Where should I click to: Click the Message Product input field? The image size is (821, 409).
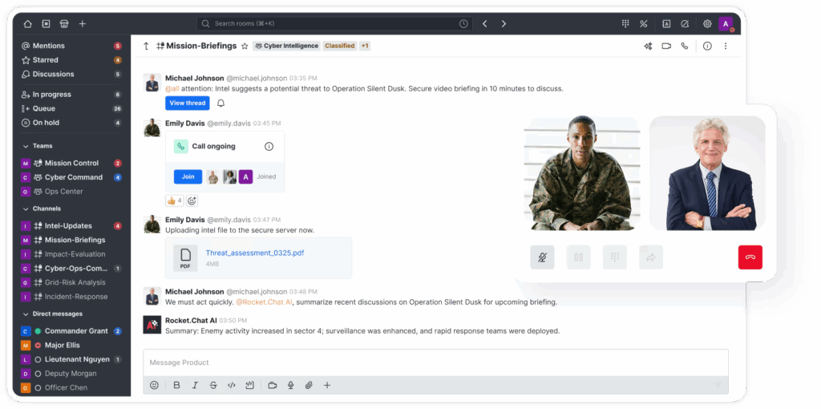click(x=435, y=362)
